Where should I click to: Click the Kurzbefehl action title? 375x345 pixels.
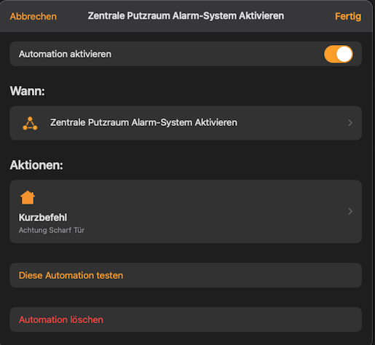point(43,218)
